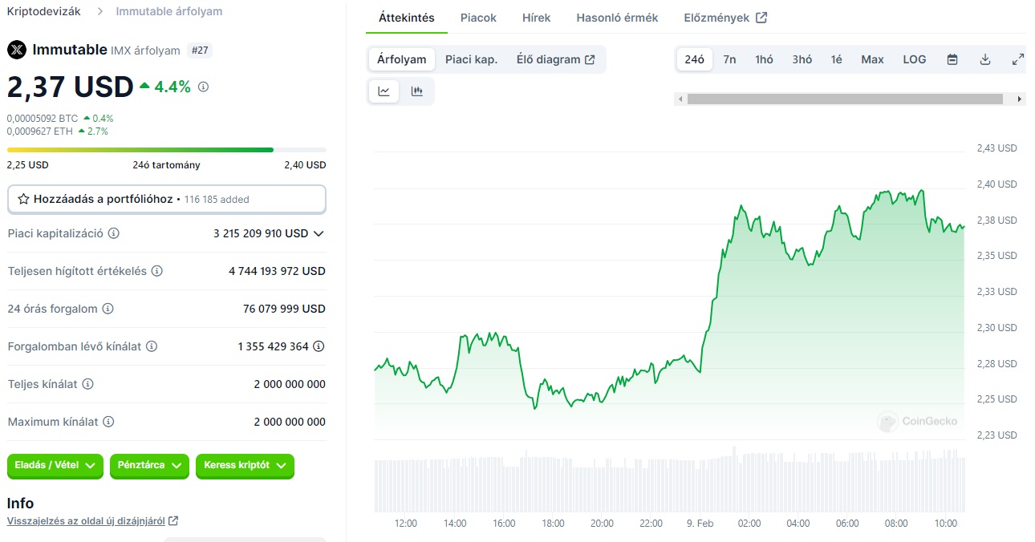Screen dimensions: 1035x542
Task: Switch to the Hírek tab
Action: click(537, 18)
